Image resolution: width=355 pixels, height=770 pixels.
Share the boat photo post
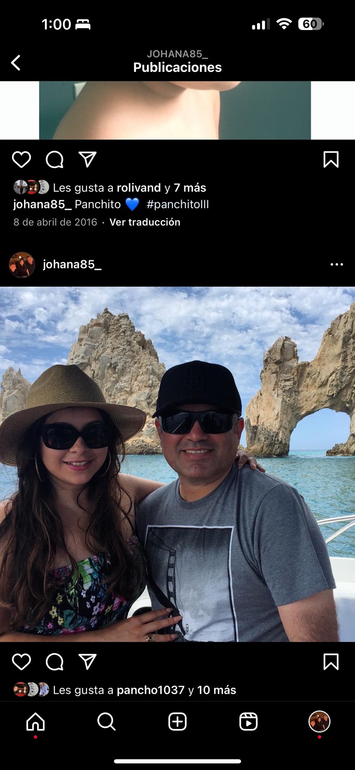88,662
